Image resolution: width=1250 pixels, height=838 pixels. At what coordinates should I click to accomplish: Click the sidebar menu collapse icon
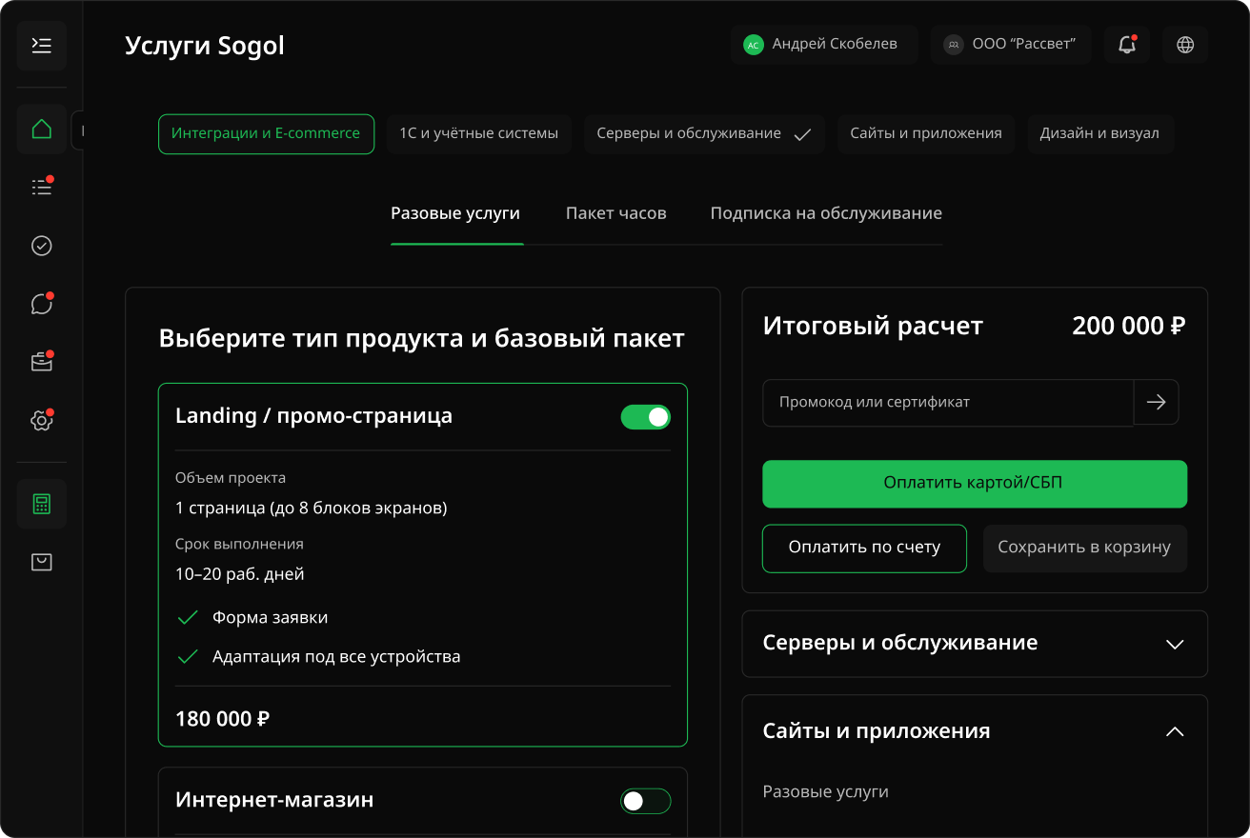(x=42, y=46)
